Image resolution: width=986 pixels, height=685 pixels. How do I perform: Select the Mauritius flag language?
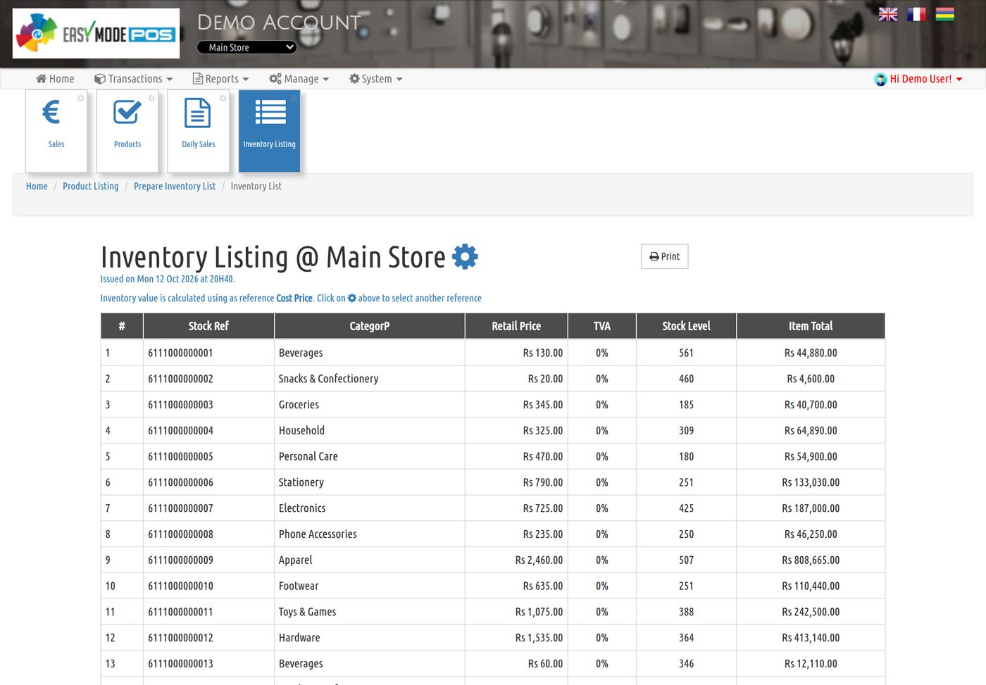[x=944, y=14]
